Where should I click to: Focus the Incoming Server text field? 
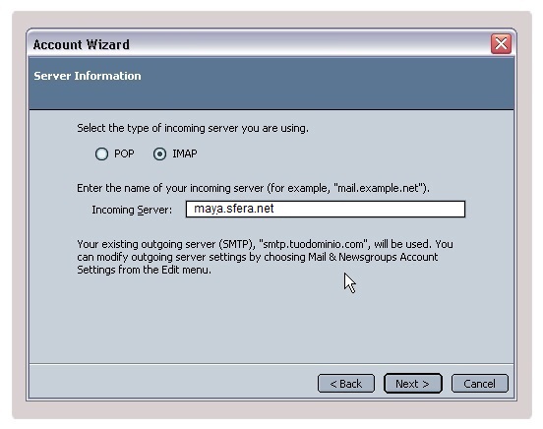(x=326, y=209)
